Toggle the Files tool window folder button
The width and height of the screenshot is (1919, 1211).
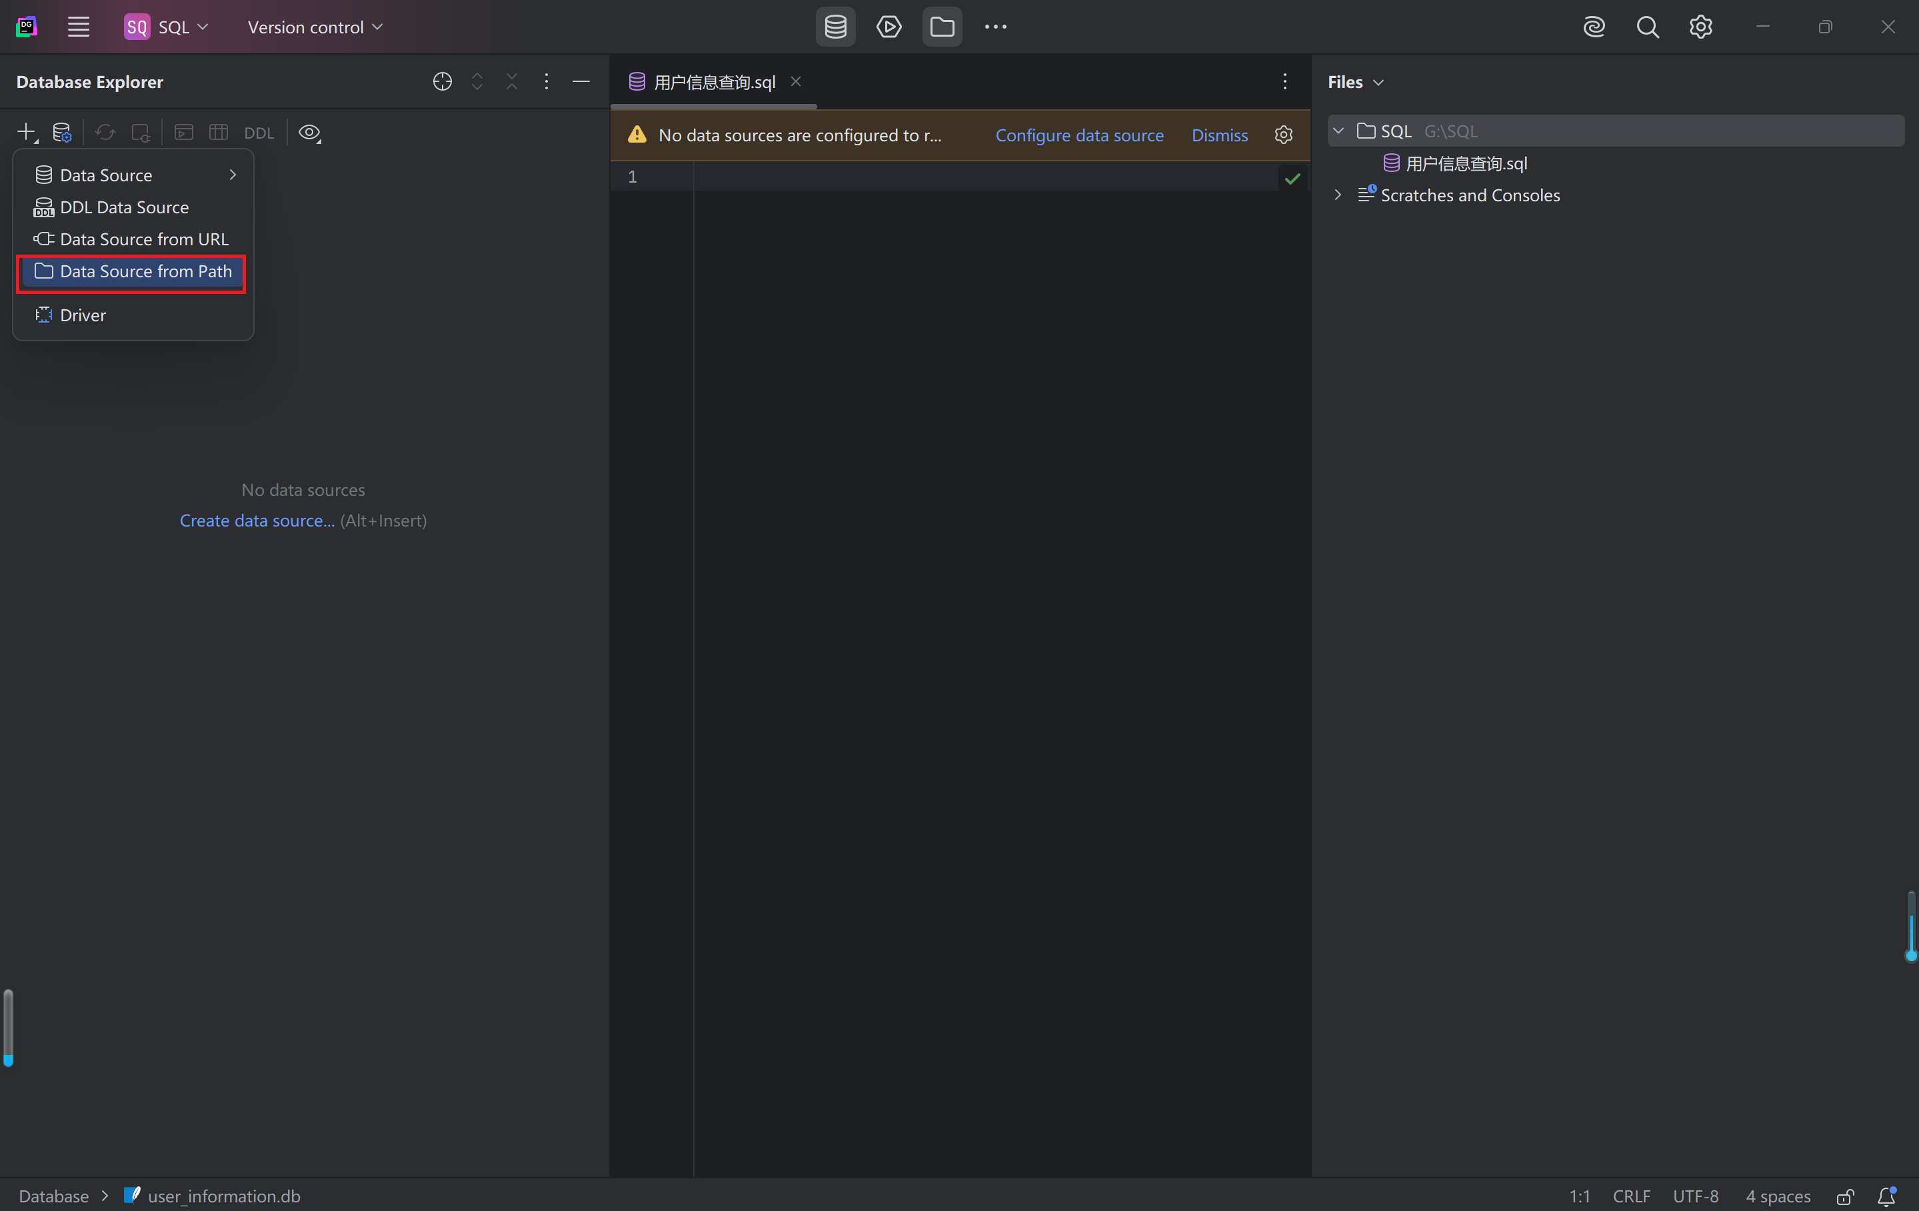click(942, 27)
